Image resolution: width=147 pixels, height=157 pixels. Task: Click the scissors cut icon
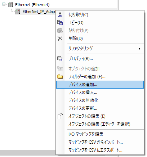click(x=60, y=15)
